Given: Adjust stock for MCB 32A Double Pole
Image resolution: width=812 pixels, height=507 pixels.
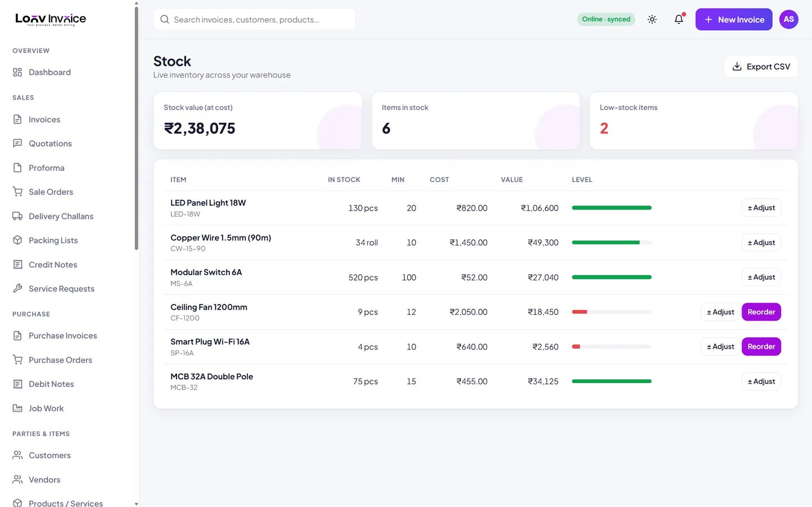Looking at the screenshot, I should [x=761, y=381].
